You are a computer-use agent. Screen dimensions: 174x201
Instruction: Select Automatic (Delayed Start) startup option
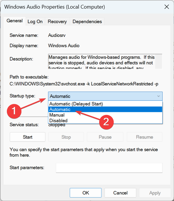tap(76, 104)
